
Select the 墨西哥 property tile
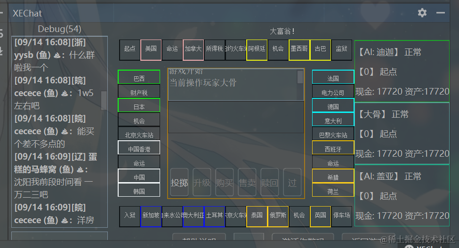click(299, 50)
